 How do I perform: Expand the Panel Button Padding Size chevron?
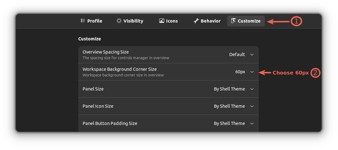coord(252,123)
